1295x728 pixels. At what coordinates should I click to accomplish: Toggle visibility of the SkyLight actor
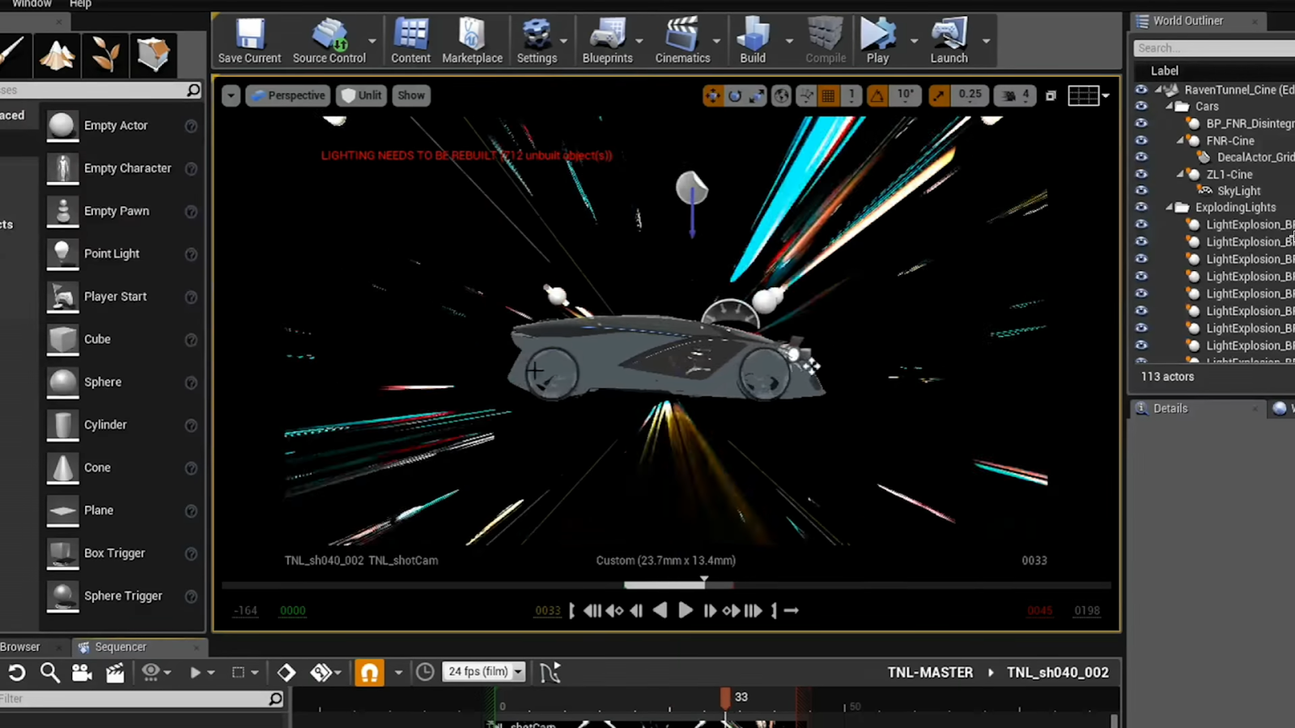[1141, 190]
